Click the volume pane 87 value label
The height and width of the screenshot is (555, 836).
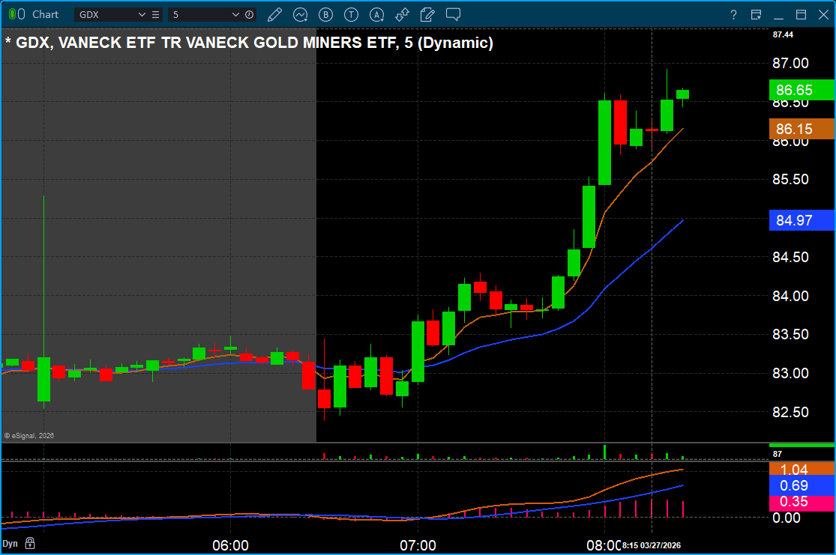pos(778,455)
